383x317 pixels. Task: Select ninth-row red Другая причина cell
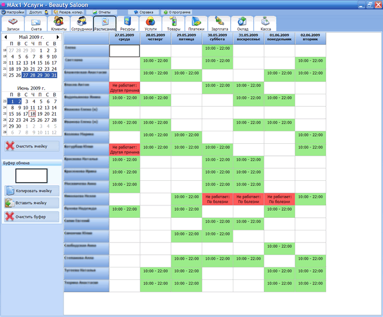click(124, 150)
